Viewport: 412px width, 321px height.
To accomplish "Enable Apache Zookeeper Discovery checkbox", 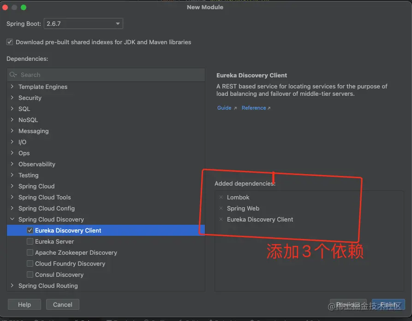I will 30,252.
